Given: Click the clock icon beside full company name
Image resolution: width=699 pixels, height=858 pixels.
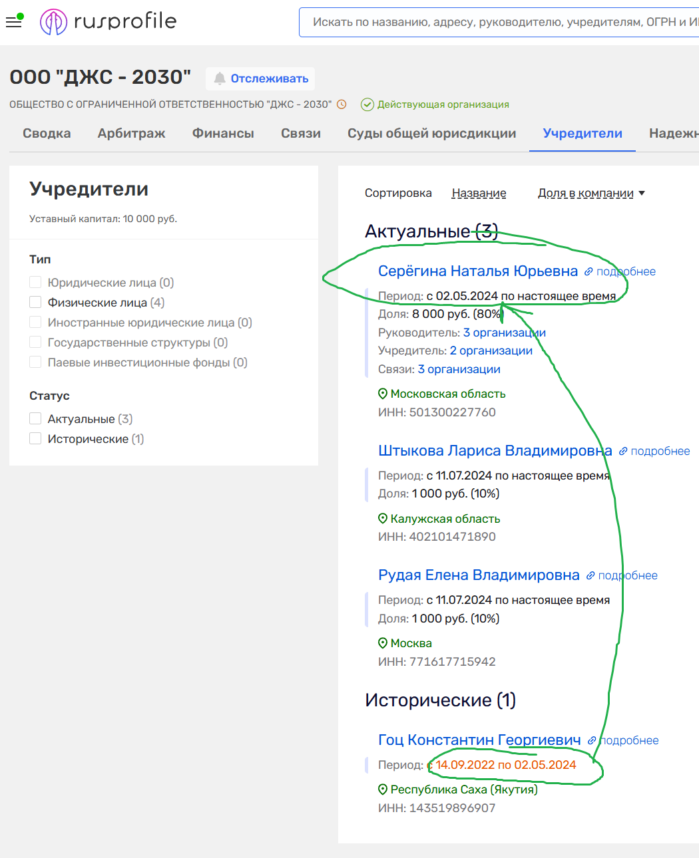Looking at the screenshot, I should (x=342, y=104).
